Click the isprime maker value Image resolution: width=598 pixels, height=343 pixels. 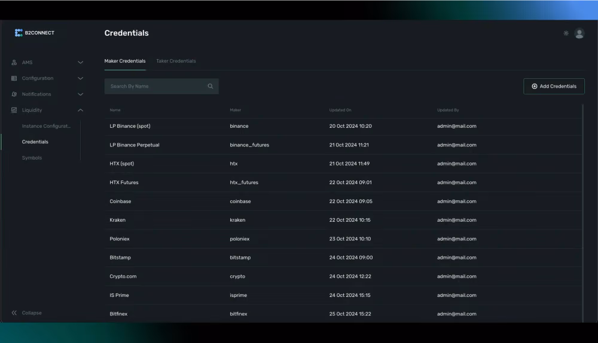coord(239,295)
